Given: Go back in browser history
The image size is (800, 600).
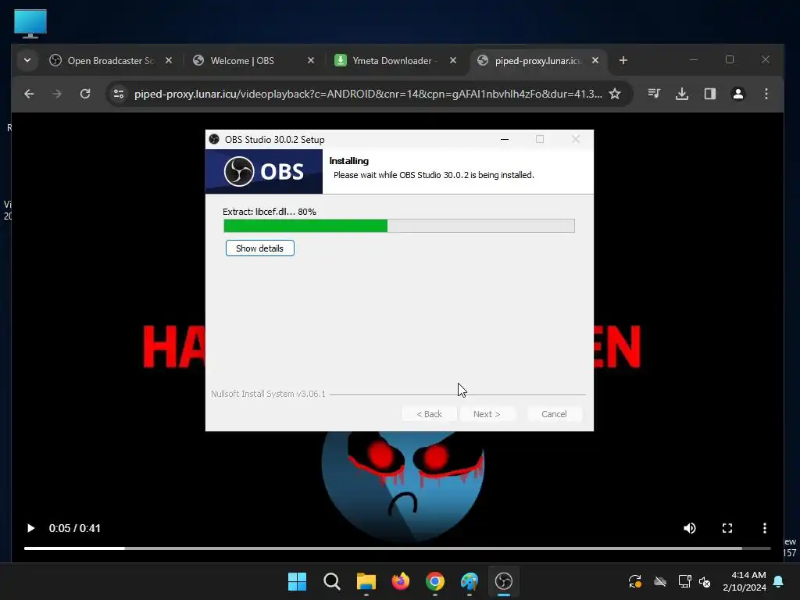Looking at the screenshot, I should click(x=29, y=94).
